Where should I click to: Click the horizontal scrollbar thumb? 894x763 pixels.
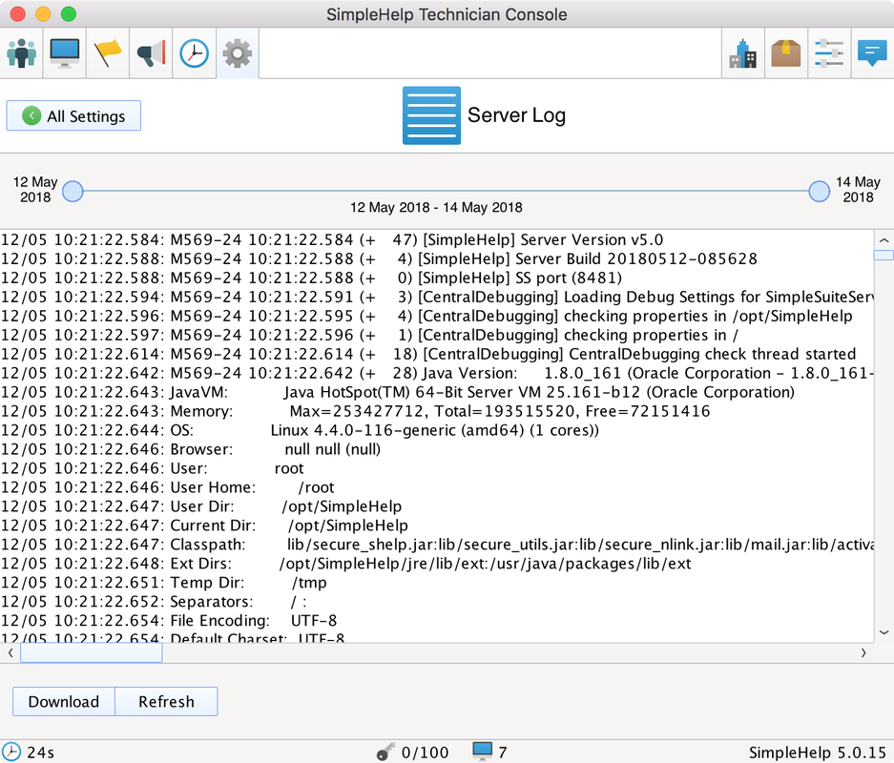click(92, 653)
